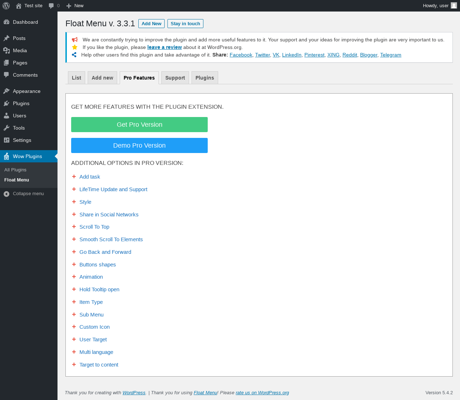Open the Float Menu link in footer
The width and height of the screenshot is (460, 400).
pyautogui.click(x=205, y=392)
